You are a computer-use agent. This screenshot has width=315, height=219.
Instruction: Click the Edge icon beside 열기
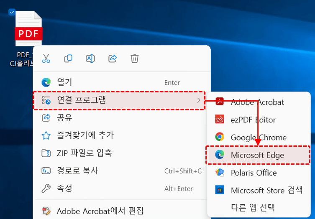(x=46, y=82)
